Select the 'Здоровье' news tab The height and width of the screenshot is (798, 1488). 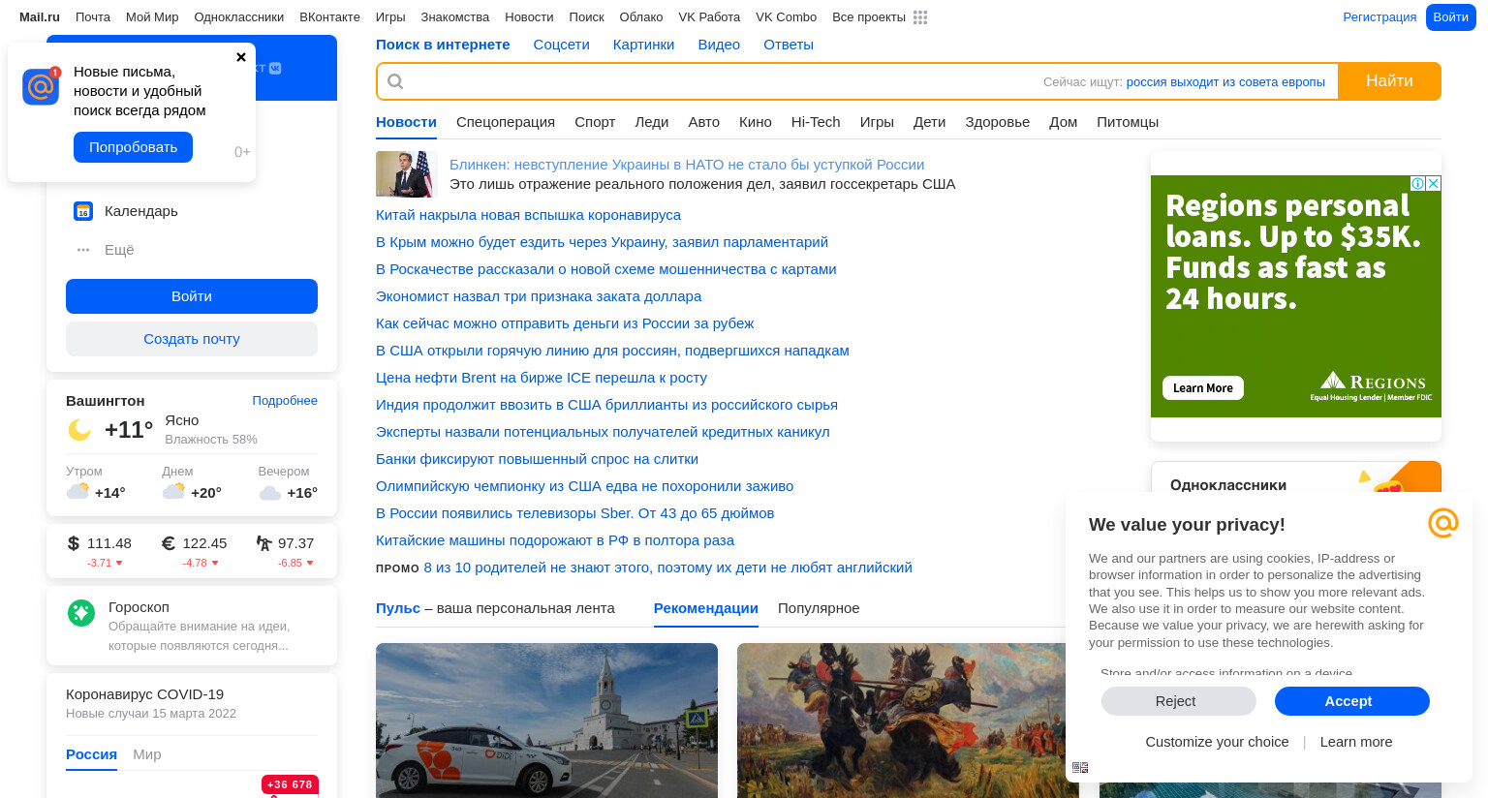pyautogui.click(x=997, y=122)
